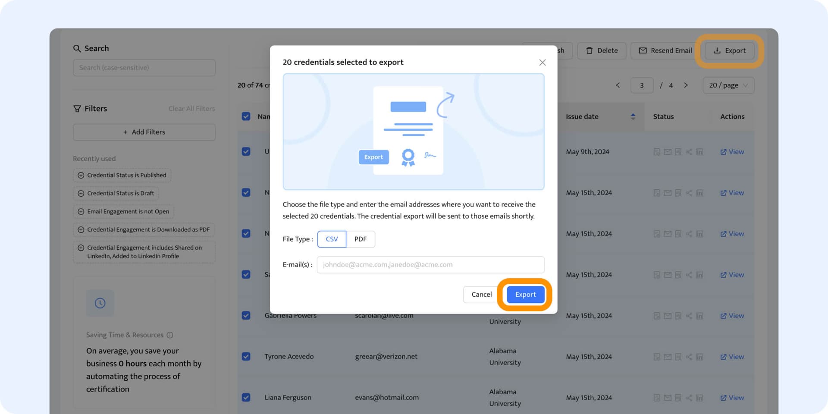Click the E-mail(s) input field
The width and height of the screenshot is (828, 414).
click(430, 265)
